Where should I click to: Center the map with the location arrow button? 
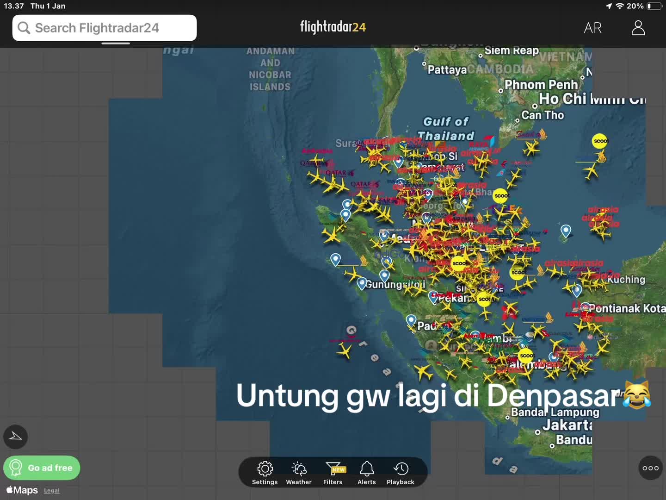click(15, 437)
